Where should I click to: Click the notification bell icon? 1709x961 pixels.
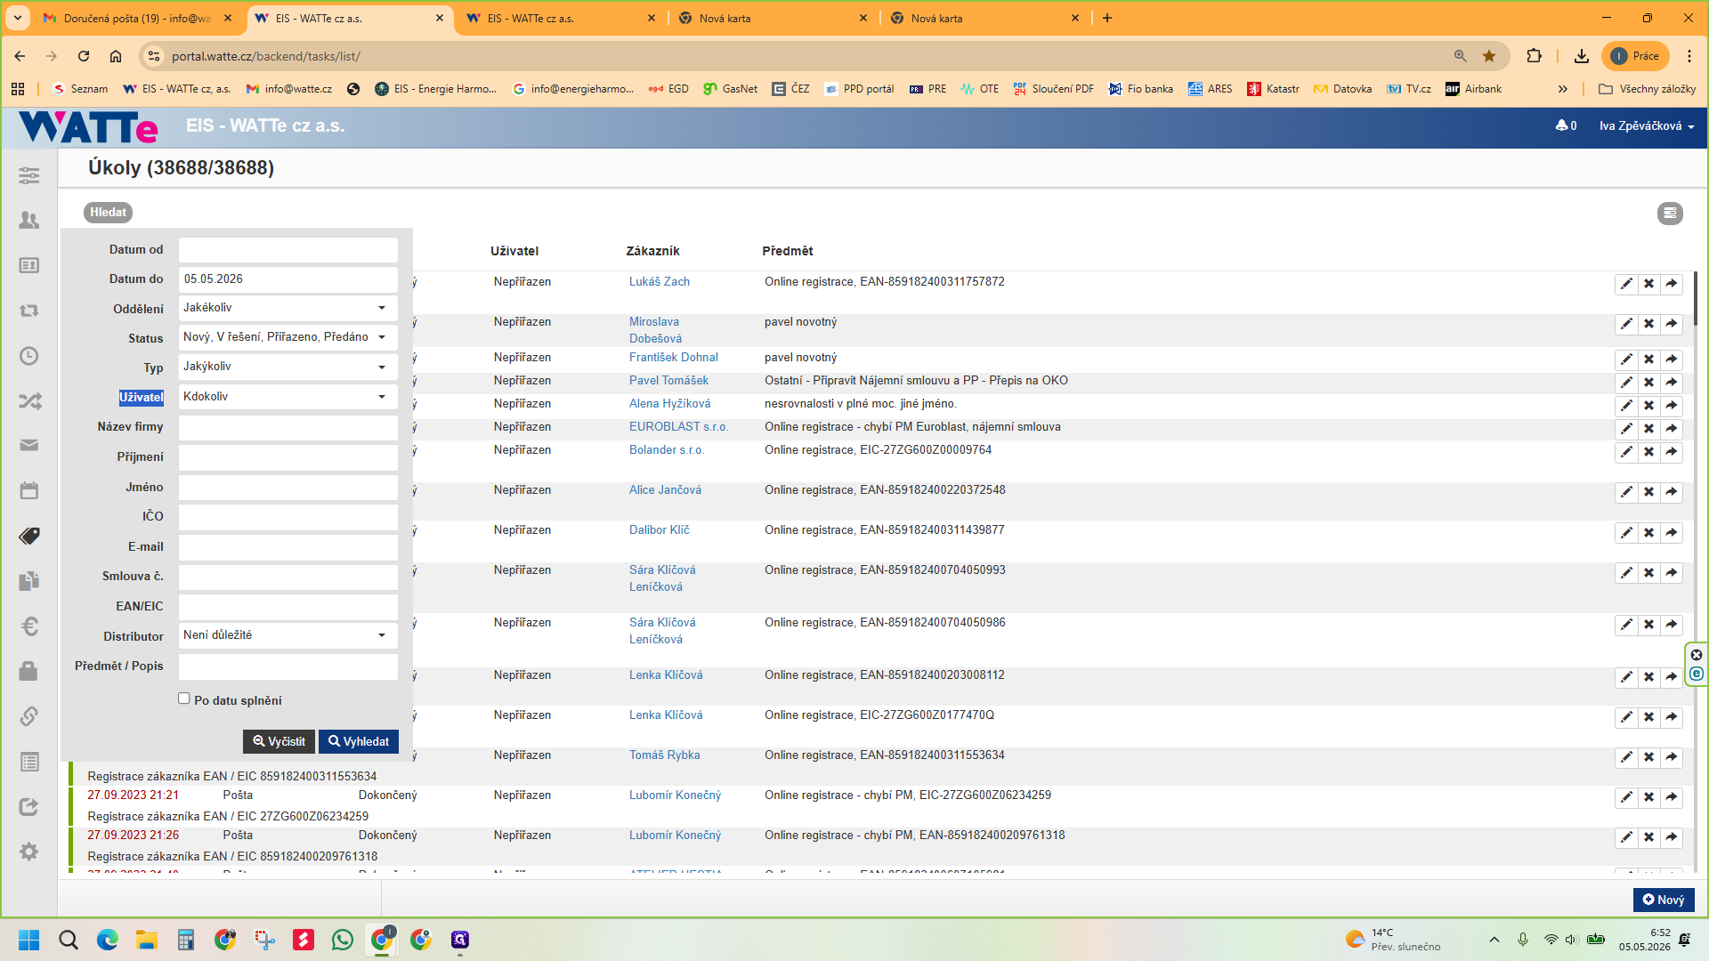tap(1561, 125)
